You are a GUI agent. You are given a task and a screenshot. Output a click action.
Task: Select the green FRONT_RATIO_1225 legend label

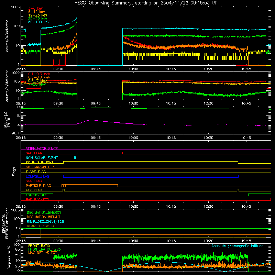[x=44, y=249]
